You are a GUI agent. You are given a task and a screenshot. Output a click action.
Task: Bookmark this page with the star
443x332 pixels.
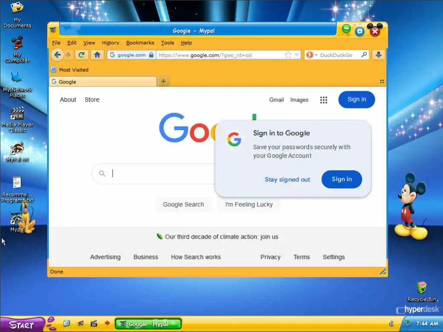click(x=288, y=55)
